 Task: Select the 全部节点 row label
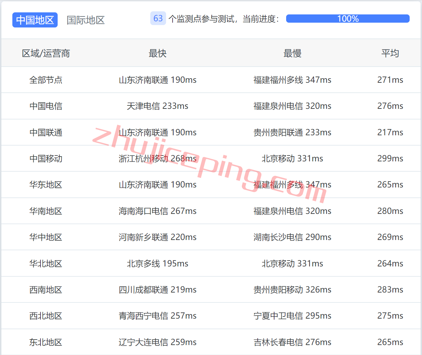tap(46, 80)
